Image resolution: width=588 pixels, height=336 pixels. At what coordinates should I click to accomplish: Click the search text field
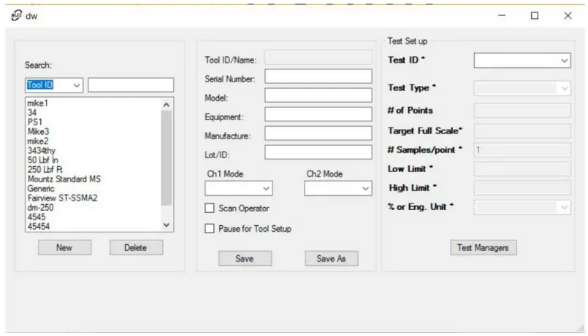[x=131, y=85]
